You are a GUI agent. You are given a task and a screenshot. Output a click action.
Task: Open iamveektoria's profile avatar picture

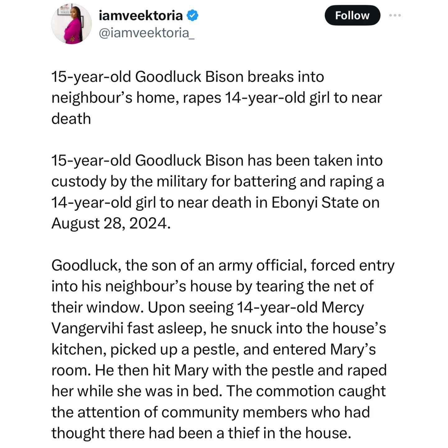72,24
